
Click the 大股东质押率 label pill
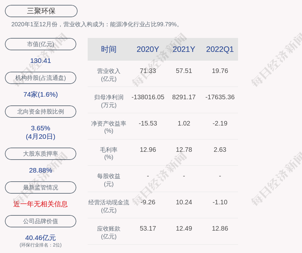pos(41,153)
